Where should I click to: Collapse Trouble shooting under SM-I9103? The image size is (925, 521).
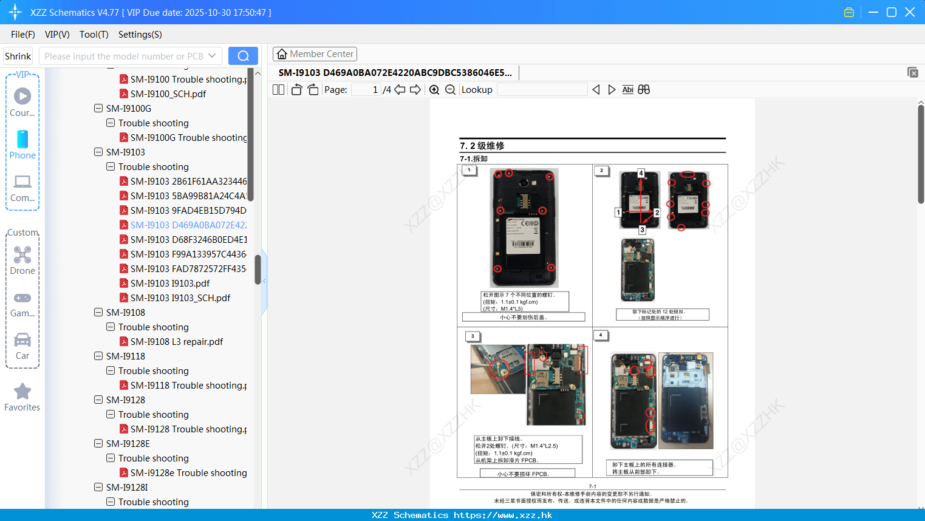pos(111,166)
